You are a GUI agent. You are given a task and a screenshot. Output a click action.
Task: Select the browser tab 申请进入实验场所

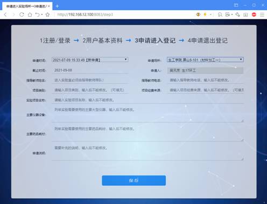click(26, 6)
